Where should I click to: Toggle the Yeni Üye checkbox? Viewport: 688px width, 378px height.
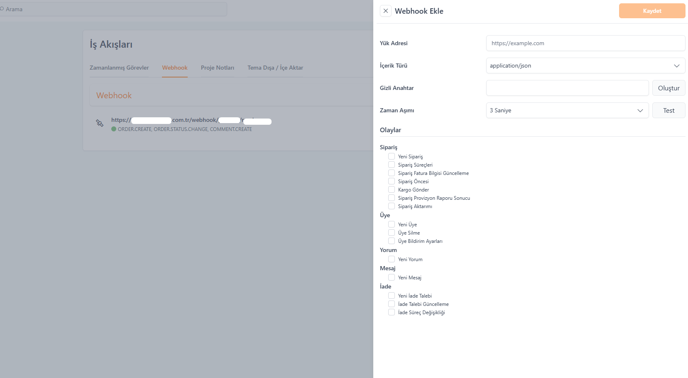392,224
